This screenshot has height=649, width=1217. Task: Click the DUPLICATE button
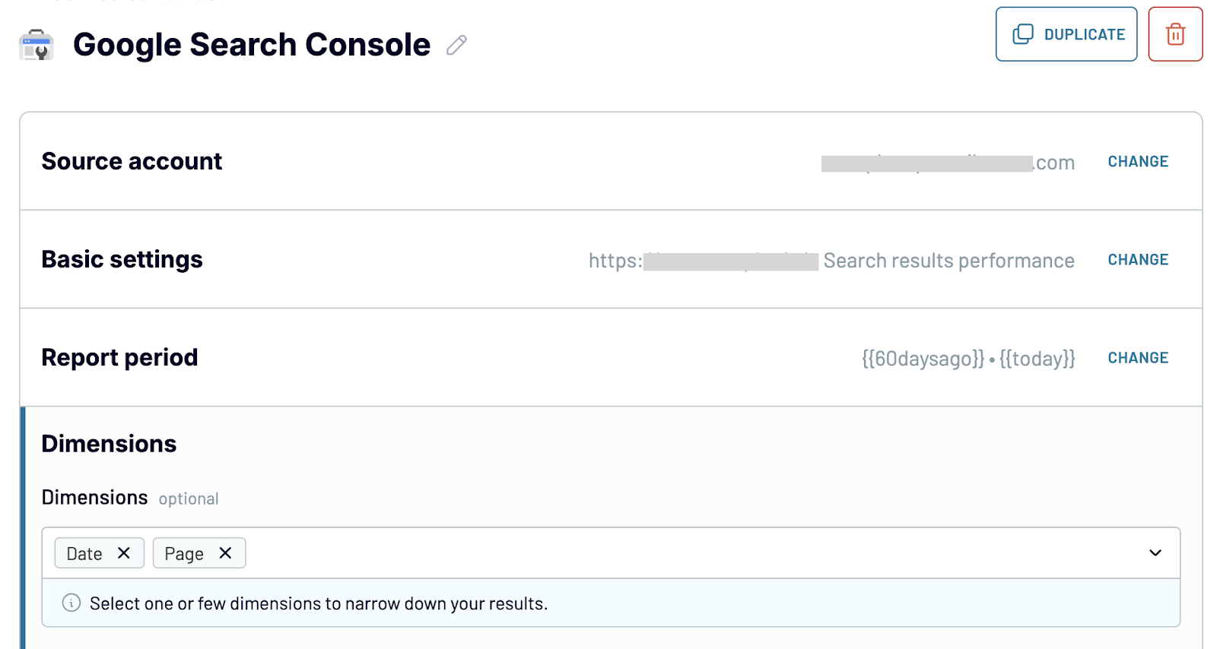coord(1066,34)
